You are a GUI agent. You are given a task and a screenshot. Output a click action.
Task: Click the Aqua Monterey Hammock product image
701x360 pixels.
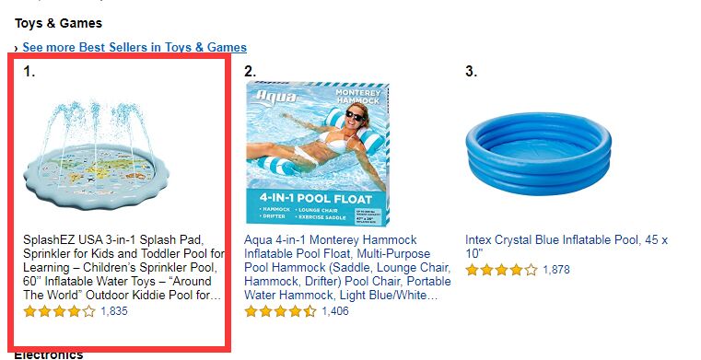[x=317, y=153]
